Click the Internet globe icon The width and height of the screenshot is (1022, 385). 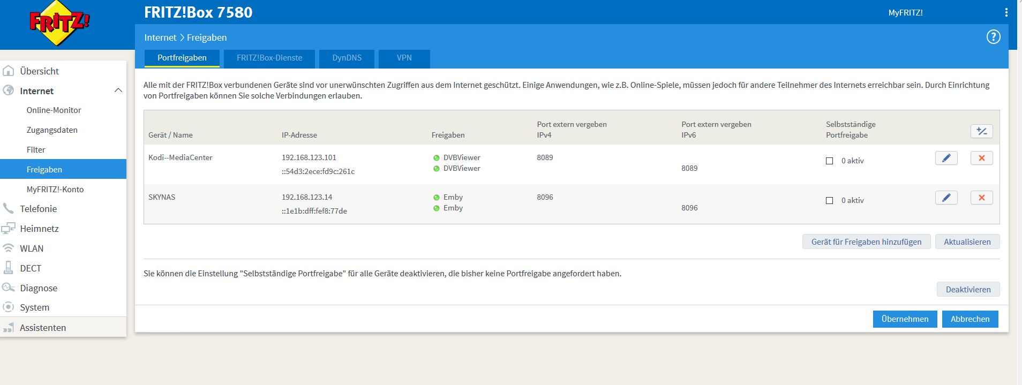point(9,90)
